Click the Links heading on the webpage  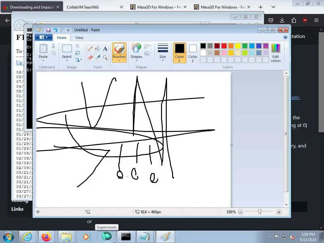[17, 209]
